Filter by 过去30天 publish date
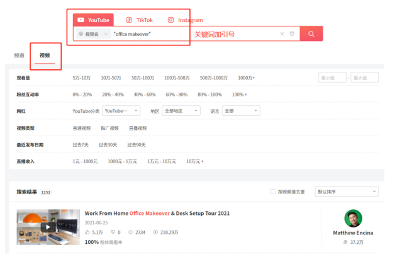 [108, 145]
